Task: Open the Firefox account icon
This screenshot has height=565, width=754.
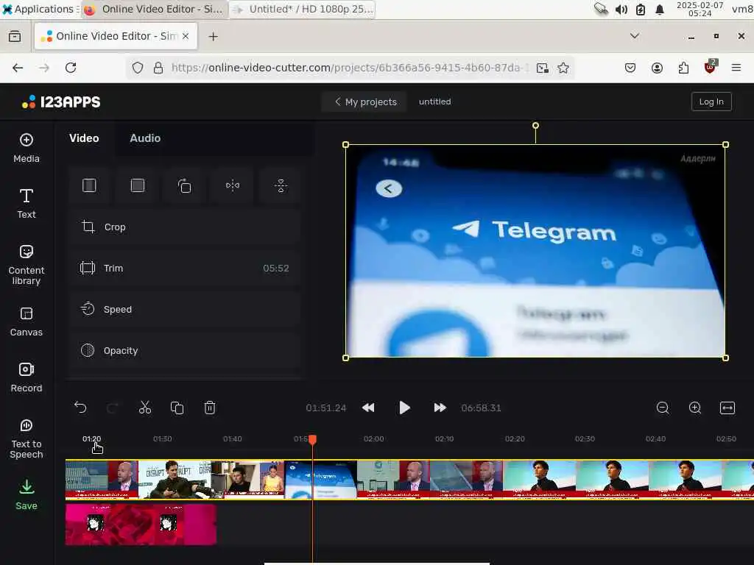Action: (657, 68)
